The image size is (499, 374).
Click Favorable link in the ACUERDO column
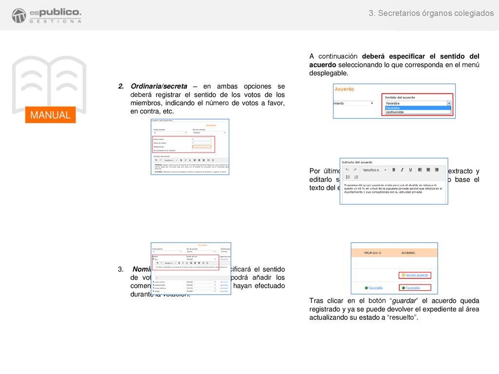(x=413, y=288)
